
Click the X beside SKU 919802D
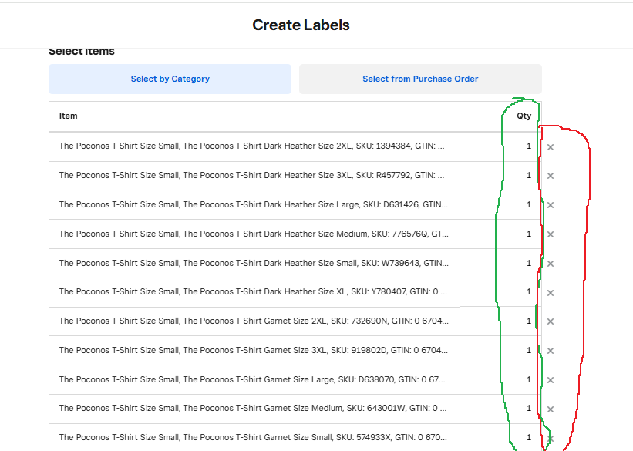point(550,350)
